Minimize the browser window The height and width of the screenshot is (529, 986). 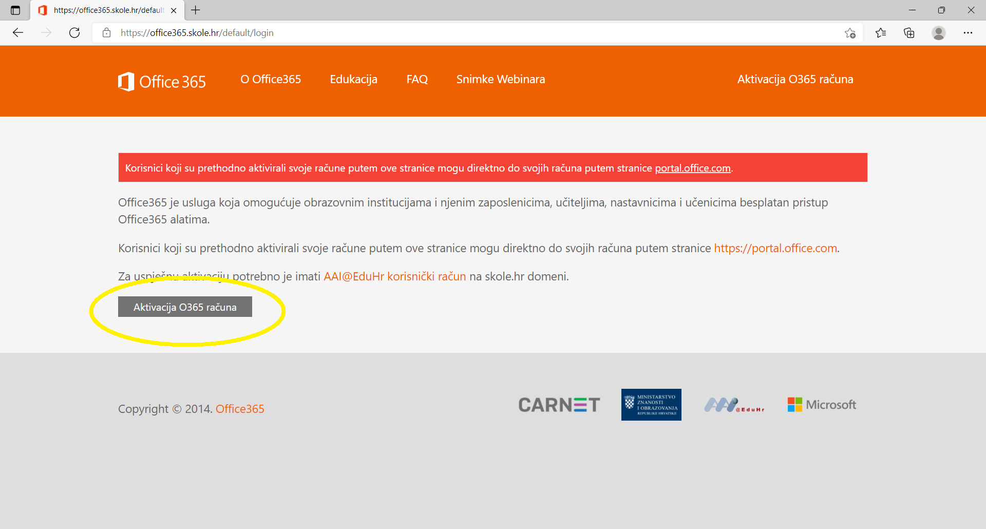click(x=912, y=10)
